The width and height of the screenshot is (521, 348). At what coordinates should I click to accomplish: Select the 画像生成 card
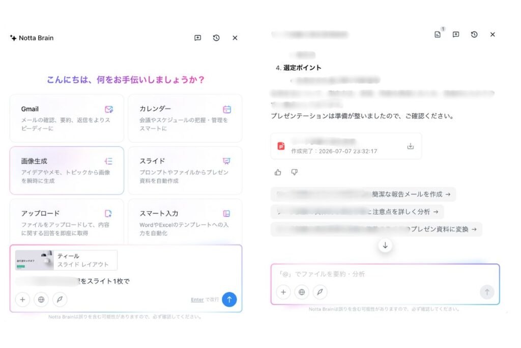pyautogui.click(x=67, y=170)
